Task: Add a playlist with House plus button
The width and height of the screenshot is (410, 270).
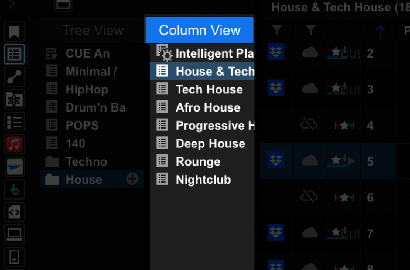Action: point(133,179)
